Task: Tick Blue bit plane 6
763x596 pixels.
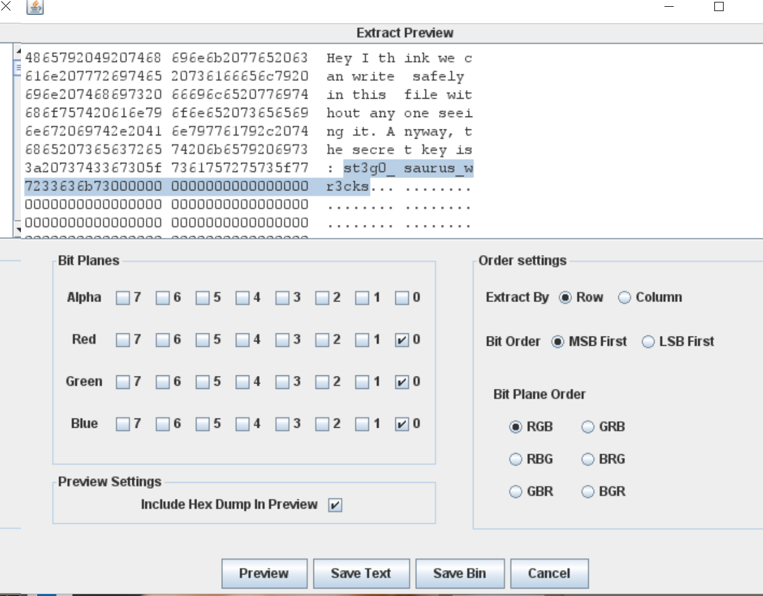Action: (x=163, y=424)
